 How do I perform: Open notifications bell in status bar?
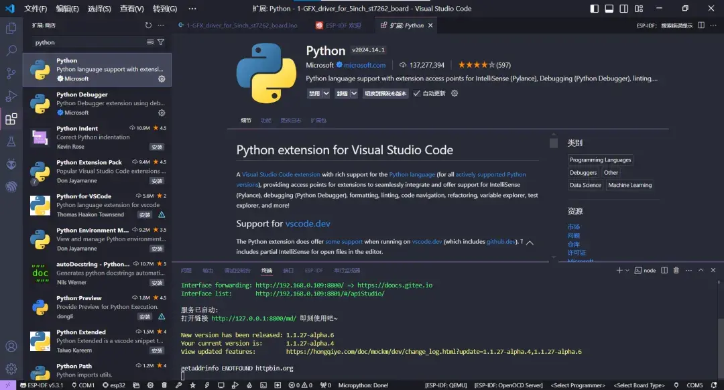714,385
